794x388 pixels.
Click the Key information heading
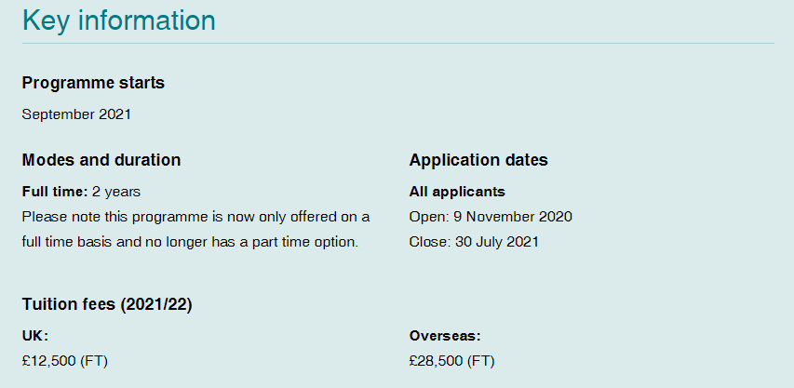coord(118,20)
